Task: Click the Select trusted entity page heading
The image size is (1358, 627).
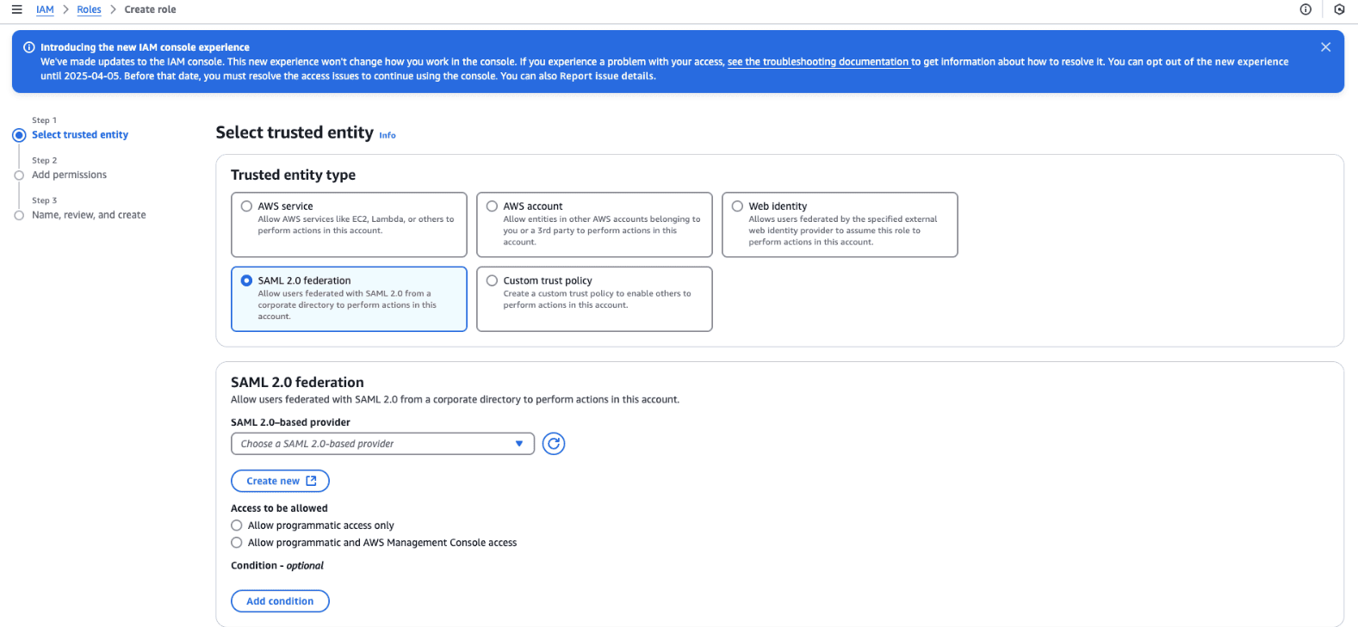Action: (x=295, y=132)
